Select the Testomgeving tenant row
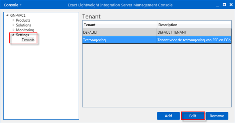Viewport: 235px width, 123px height. pos(157,40)
